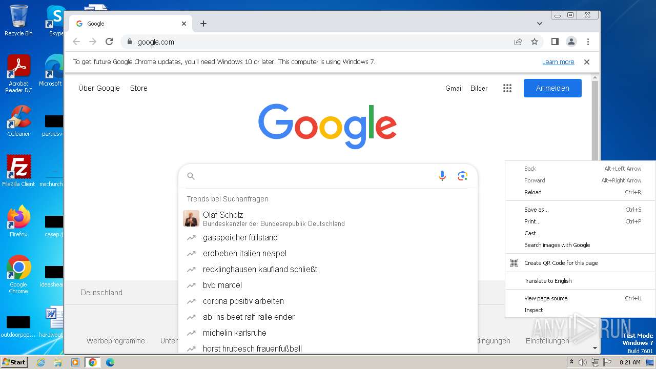This screenshot has width=656, height=369.
Task: Open the Gmail link
Action: click(x=454, y=88)
